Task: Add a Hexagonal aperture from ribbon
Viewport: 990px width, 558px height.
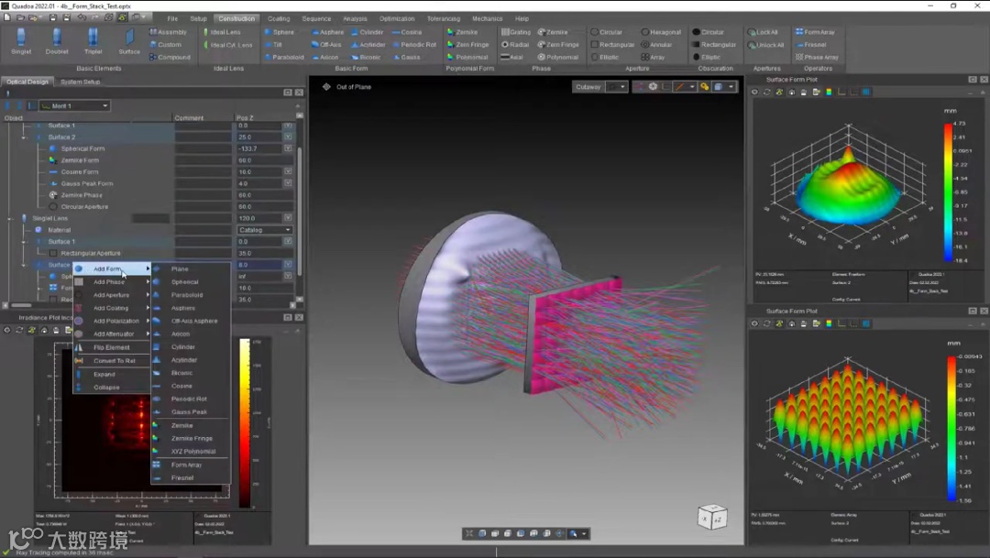Action: (x=660, y=32)
